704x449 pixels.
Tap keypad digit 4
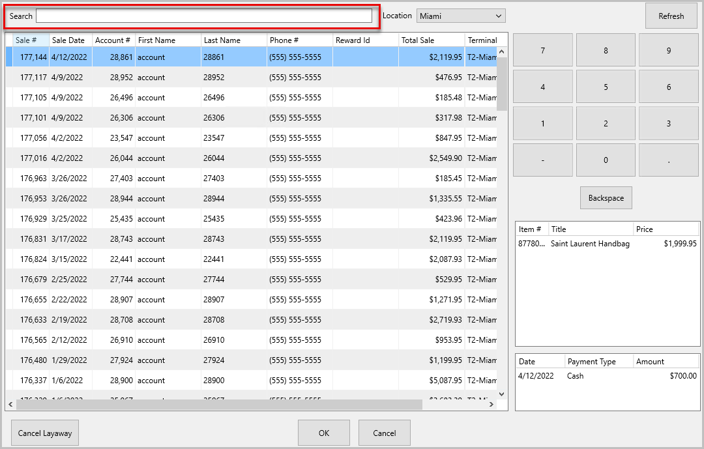point(543,87)
